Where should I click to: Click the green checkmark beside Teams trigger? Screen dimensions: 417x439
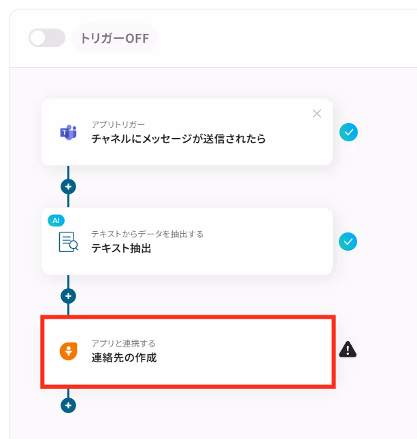tap(348, 132)
